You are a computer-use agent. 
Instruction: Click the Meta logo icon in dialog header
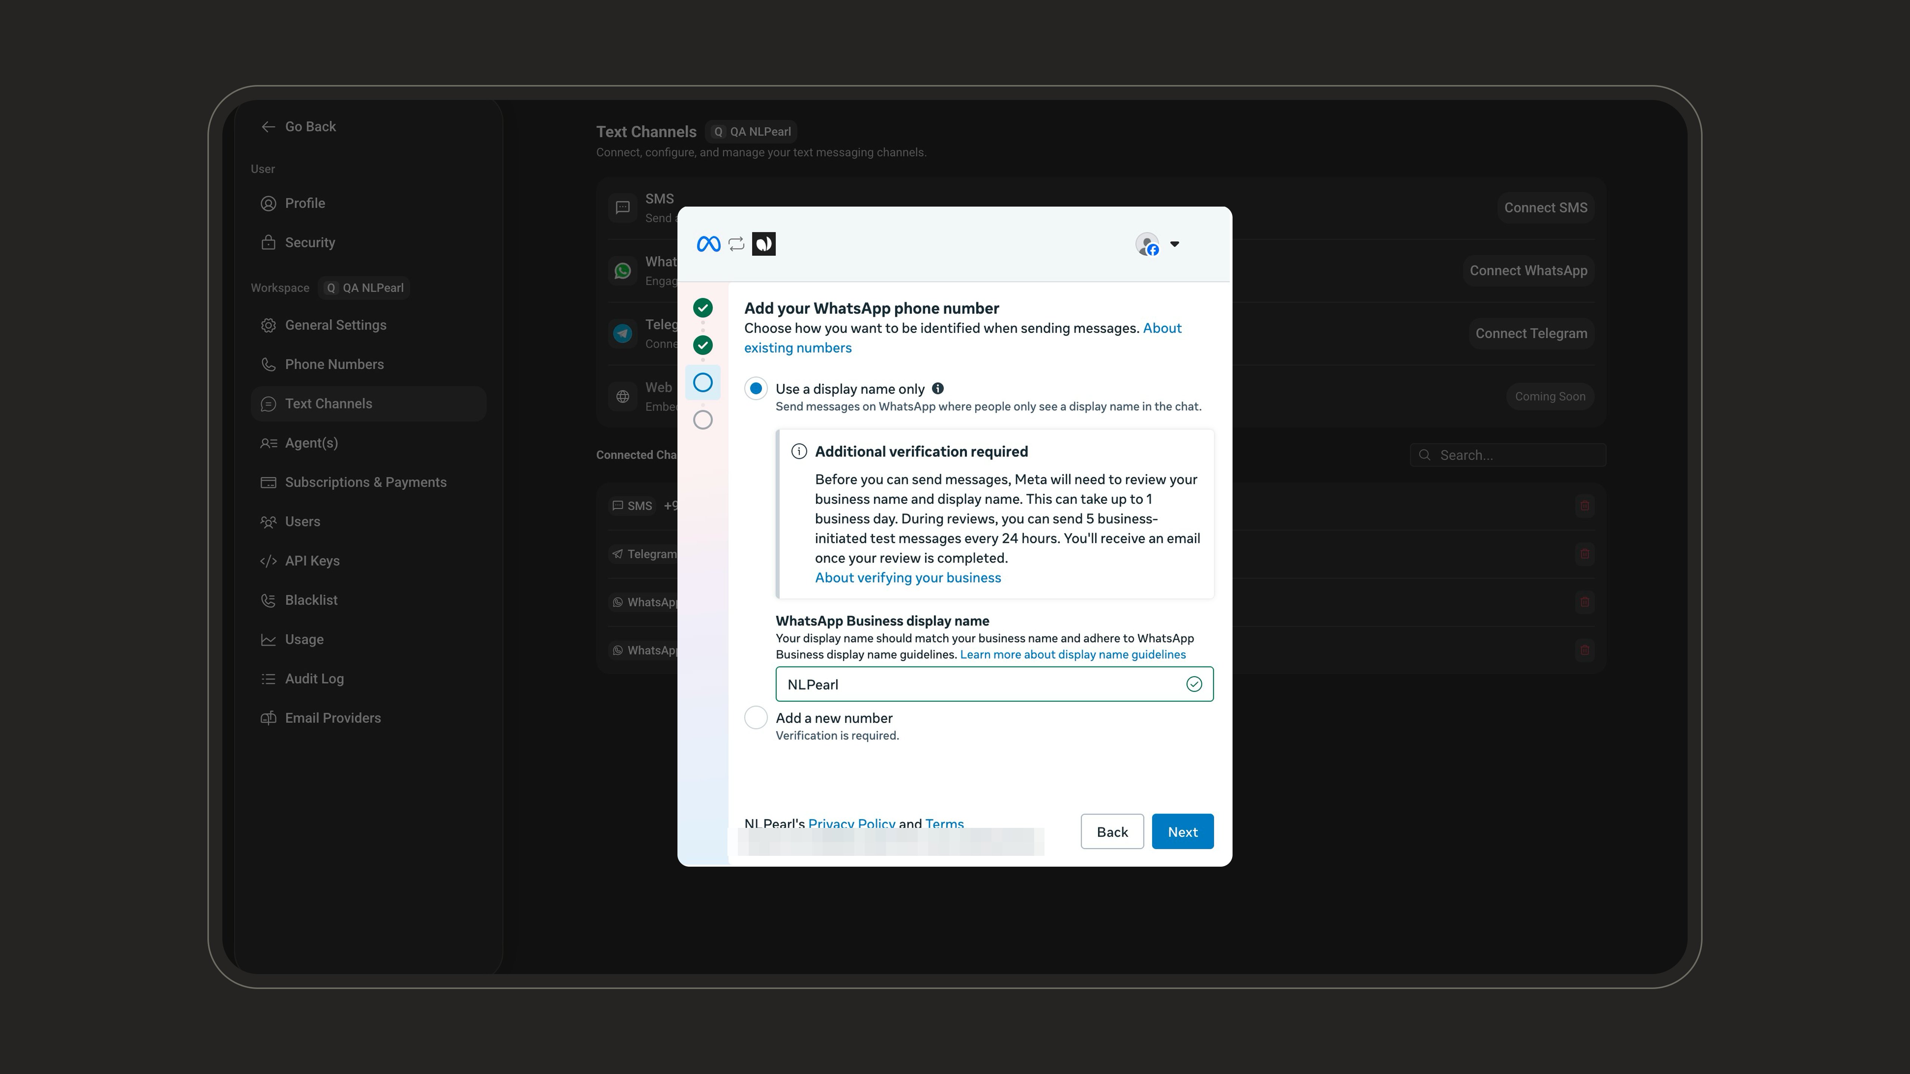tap(708, 244)
